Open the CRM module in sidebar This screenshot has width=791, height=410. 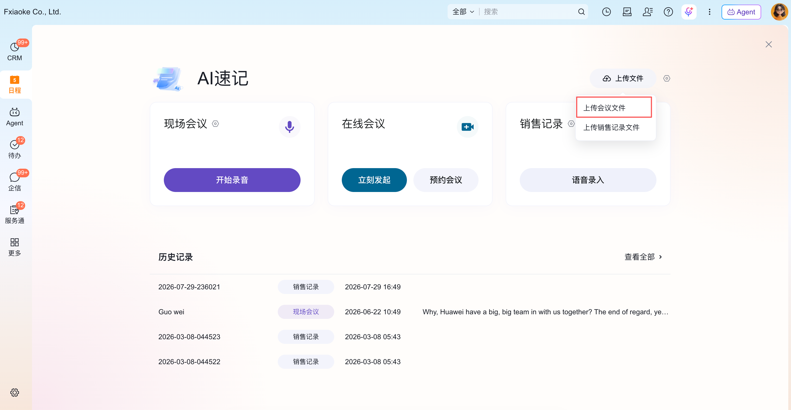coord(15,51)
